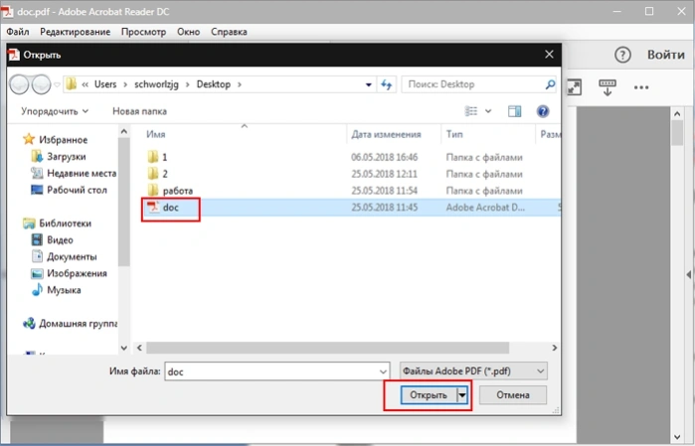Open the Файл menu
The image size is (695, 446).
point(18,32)
